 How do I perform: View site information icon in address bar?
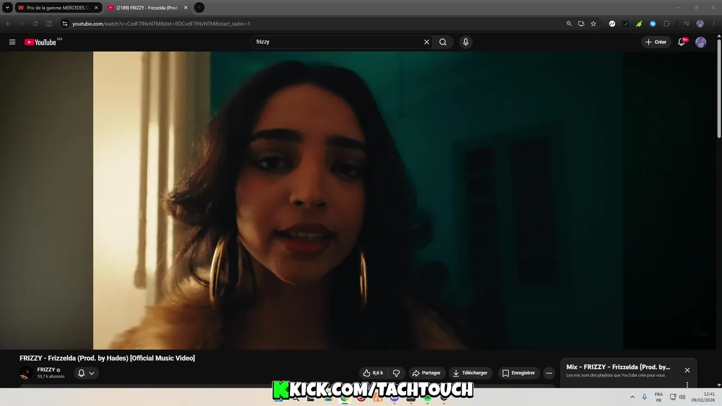65,24
